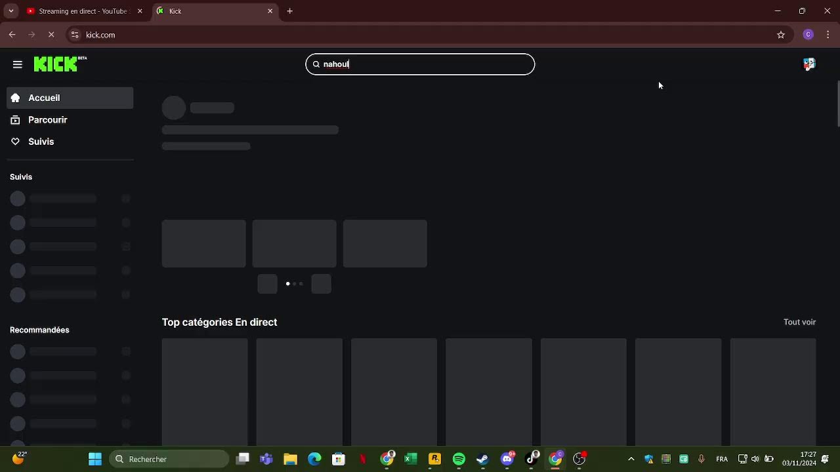The image size is (840, 472).
Task: Open the user profile avatar menu
Action: point(809,64)
